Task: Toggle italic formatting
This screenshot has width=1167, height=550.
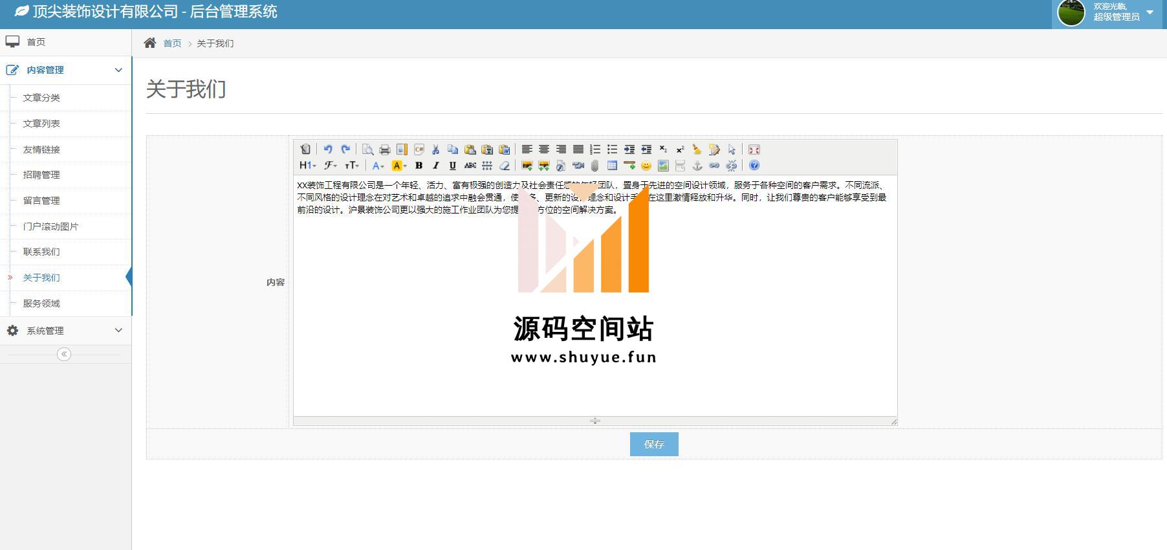Action: coord(435,166)
